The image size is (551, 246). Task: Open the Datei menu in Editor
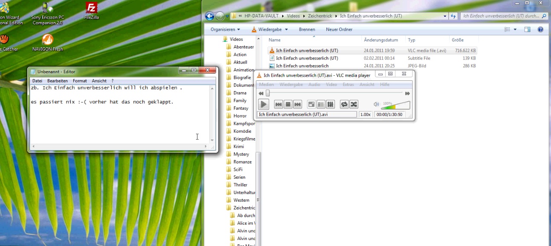point(37,81)
